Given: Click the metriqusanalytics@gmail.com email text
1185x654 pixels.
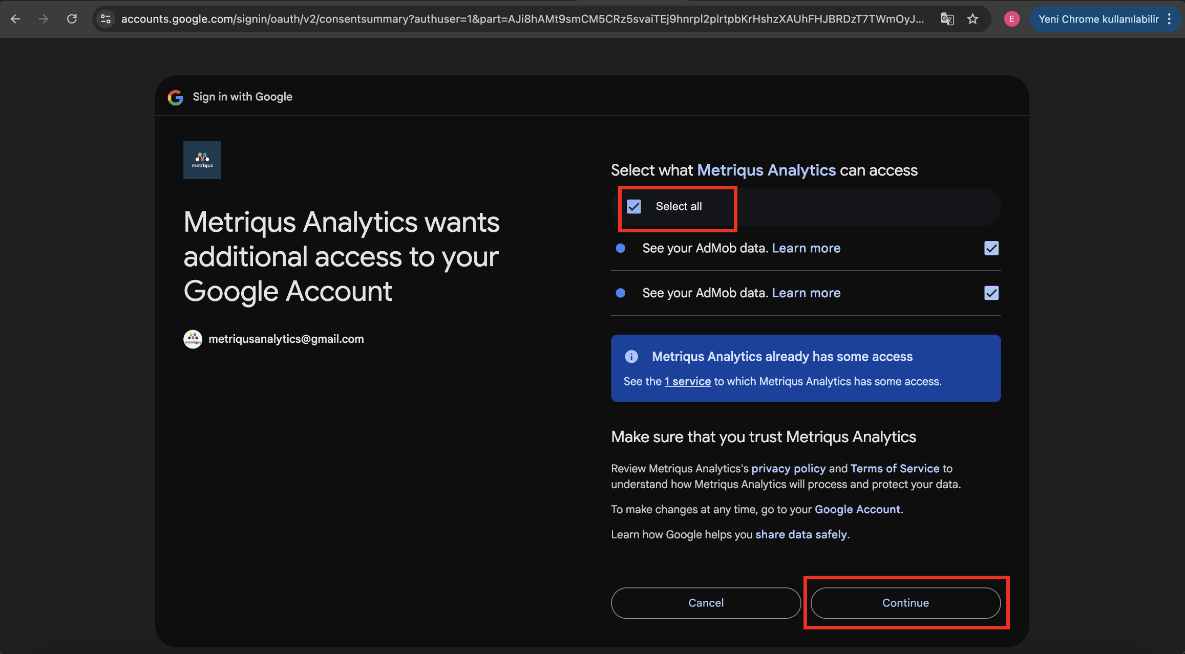Looking at the screenshot, I should pyautogui.click(x=286, y=339).
